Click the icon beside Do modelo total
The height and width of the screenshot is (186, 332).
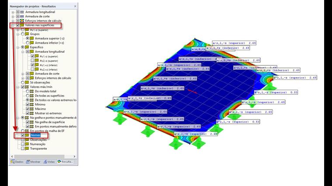[32, 91]
